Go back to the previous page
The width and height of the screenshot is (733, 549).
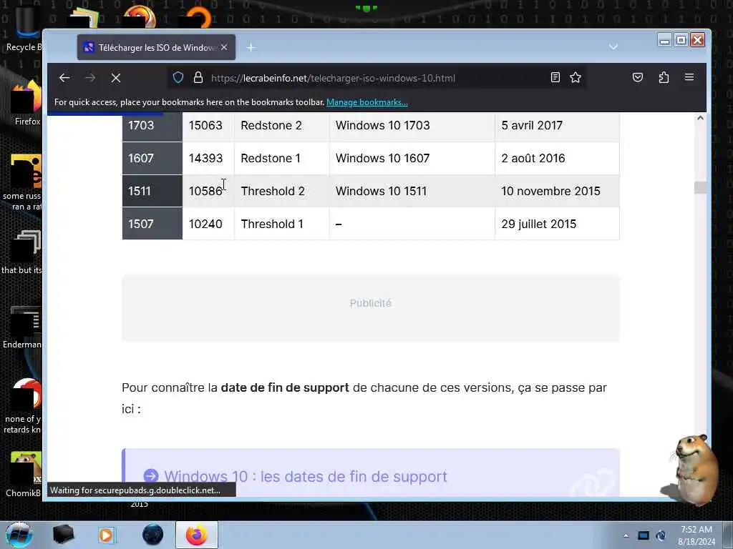pyautogui.click(x=64, y=78)
